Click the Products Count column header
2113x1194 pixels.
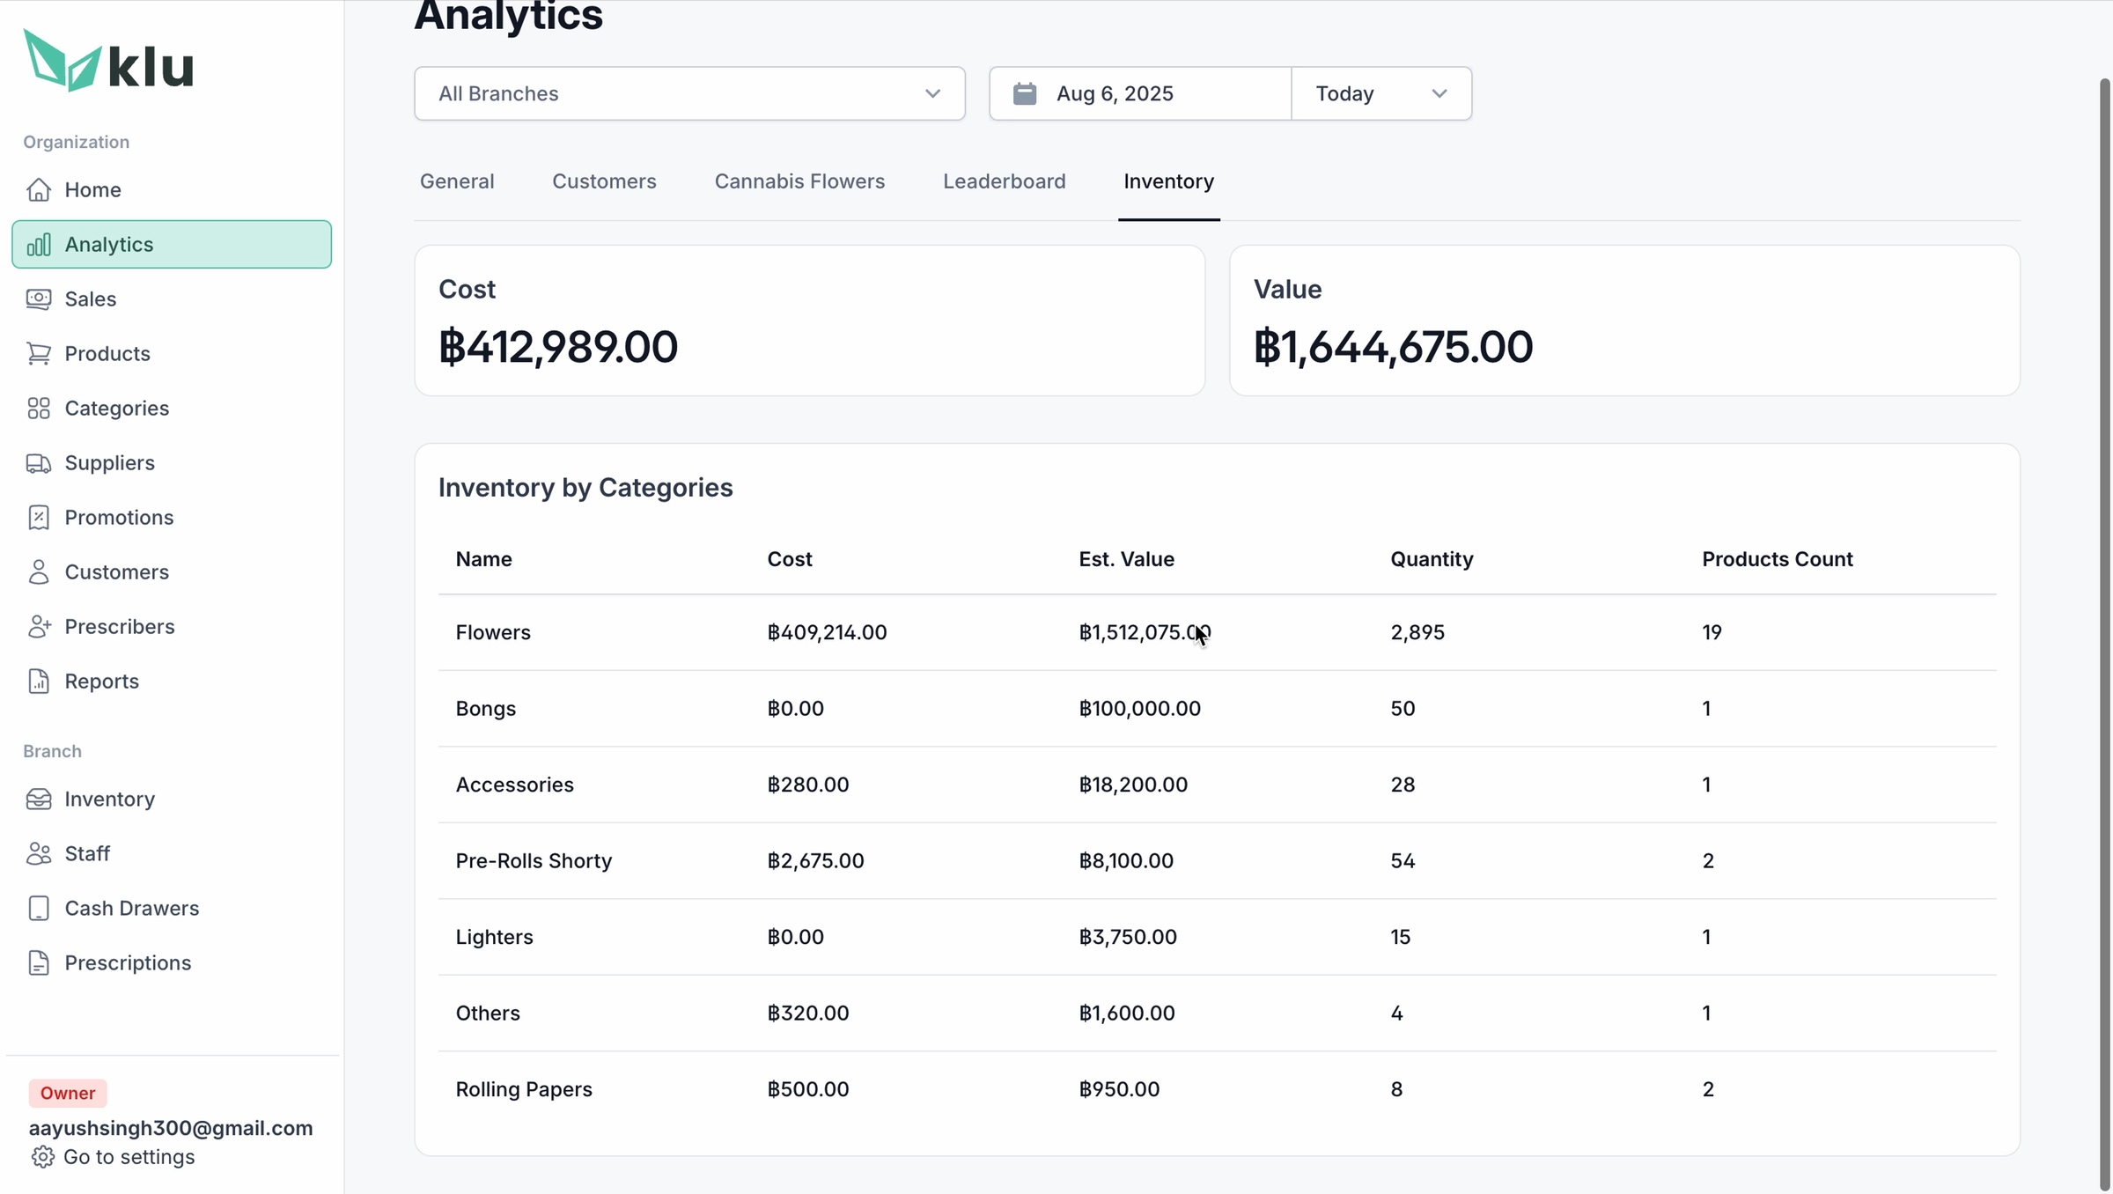[x=1777, y=559]
